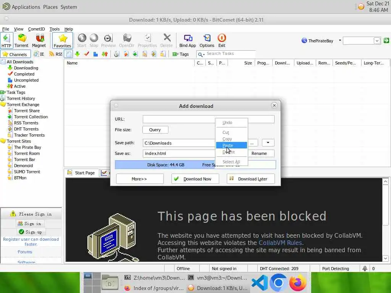This screenshot has width=391, height=293.
Task: Select SUMO Torrent in sidebar tree
Action: [27, 172]
